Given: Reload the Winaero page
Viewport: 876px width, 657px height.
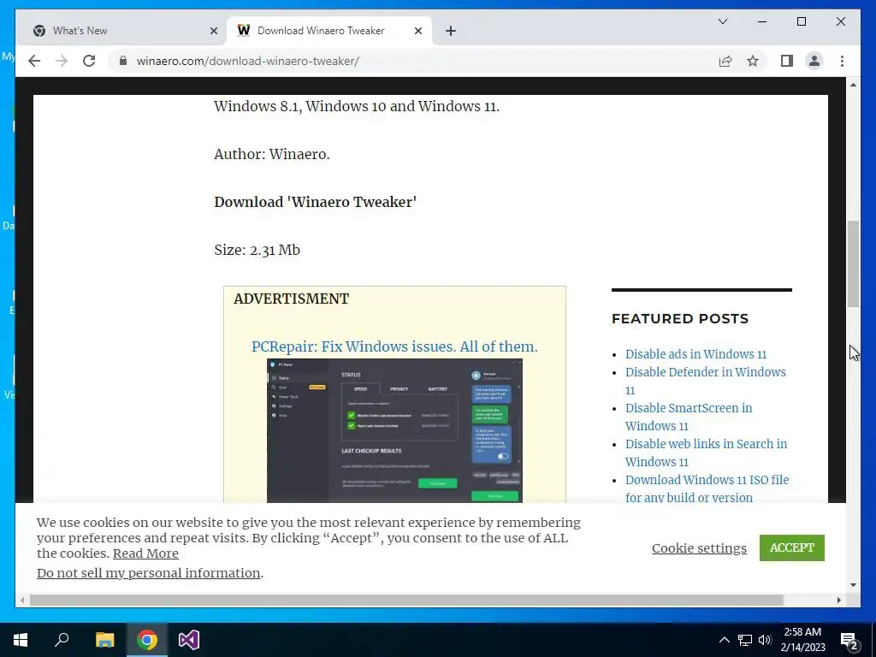Looking at the screenshot, I should [x=89, y=61].
